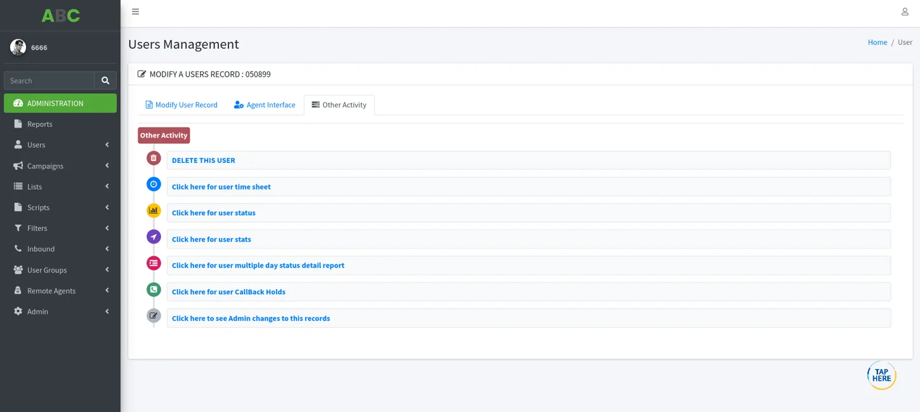920x412 pixels.
Task: Open Reports from the sidebar
Action: point(40,124)
